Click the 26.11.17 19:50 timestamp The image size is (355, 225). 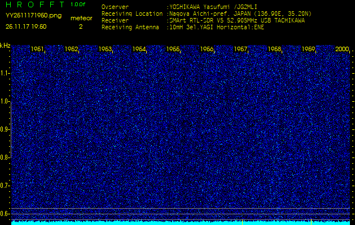[26, 26]
